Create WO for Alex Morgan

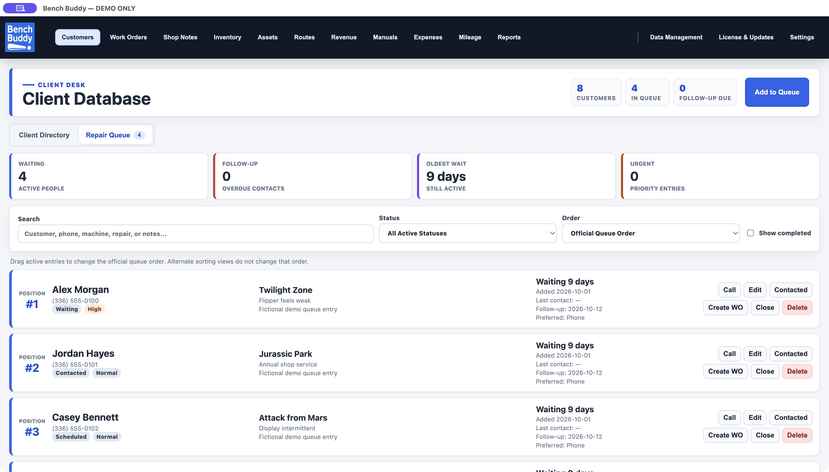(725, 307)
